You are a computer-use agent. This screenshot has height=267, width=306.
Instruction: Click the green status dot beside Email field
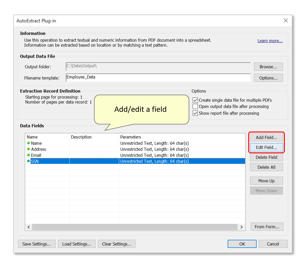pos(29,155)
